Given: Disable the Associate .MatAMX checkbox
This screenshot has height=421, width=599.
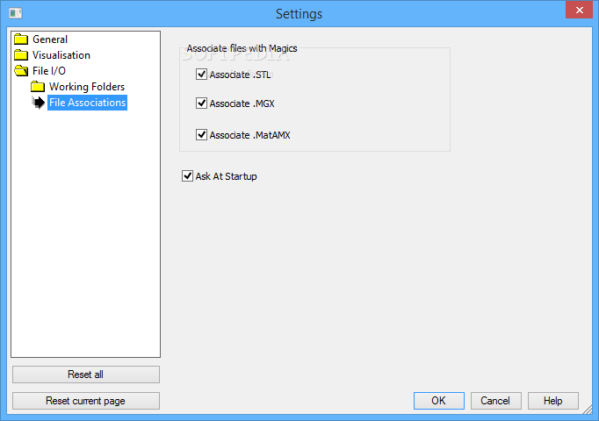Looking at the screenshot, I should (201, 134).
